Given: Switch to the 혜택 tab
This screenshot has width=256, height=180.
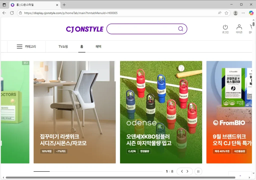Looking at the screenshot, I should click(98, 46).
